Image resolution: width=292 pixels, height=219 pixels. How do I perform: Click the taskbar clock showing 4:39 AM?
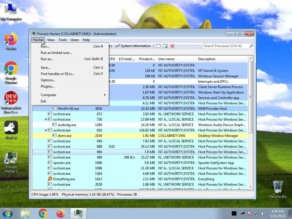pos(277,213)
